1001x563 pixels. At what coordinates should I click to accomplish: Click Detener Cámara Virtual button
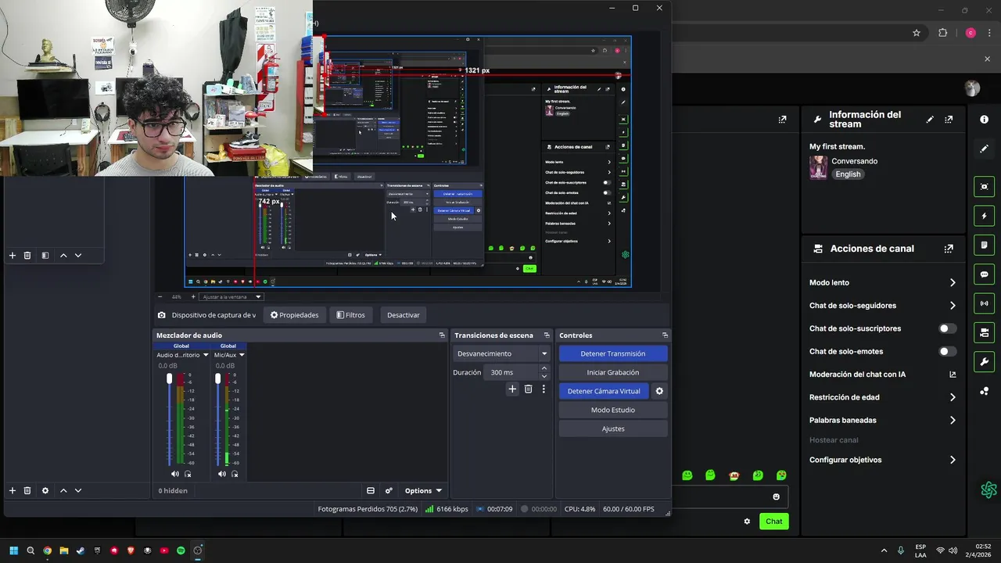(604, 391)
